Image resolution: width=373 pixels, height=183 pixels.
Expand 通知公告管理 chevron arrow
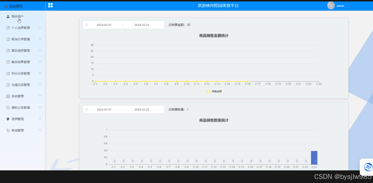coord(40,107)
